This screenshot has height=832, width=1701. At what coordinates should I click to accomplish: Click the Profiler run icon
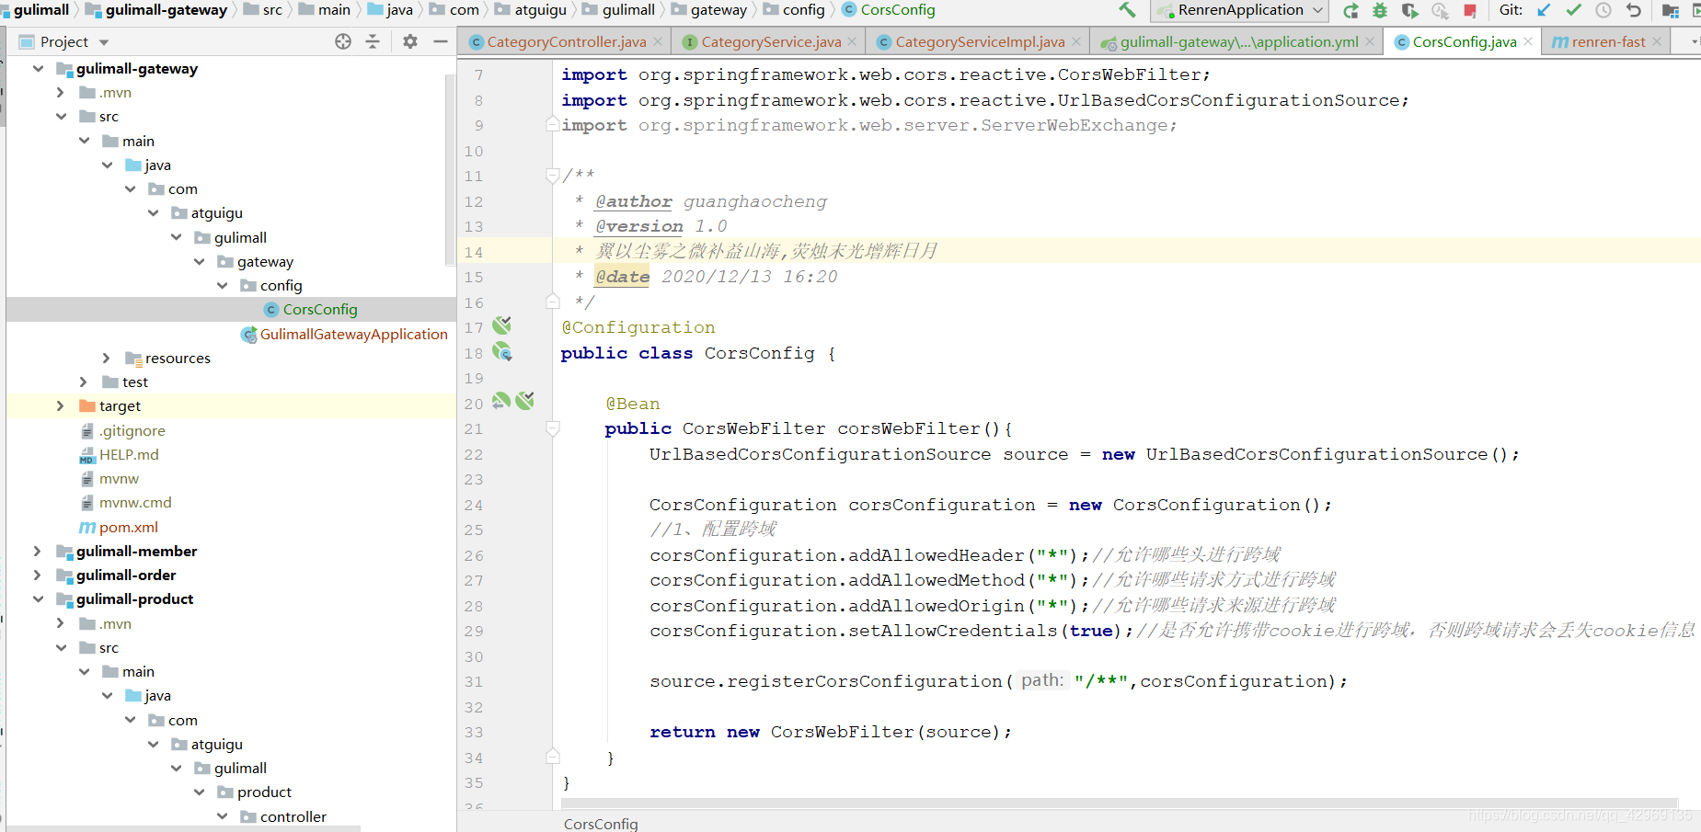(x=1440, y=10)
